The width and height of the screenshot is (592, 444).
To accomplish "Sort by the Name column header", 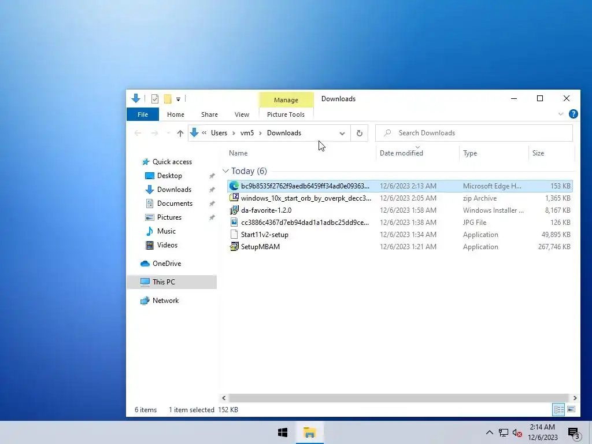I will (x=238, y=153).
